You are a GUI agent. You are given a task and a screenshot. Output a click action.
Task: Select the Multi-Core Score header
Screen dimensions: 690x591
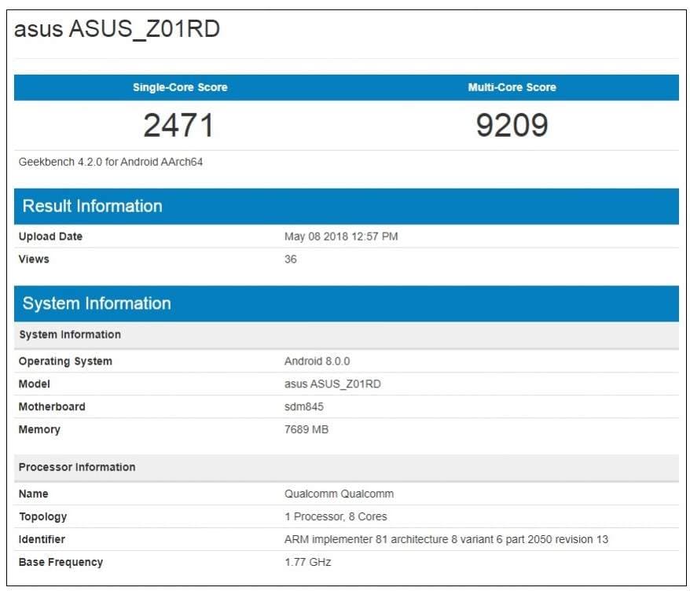[512, 87]
